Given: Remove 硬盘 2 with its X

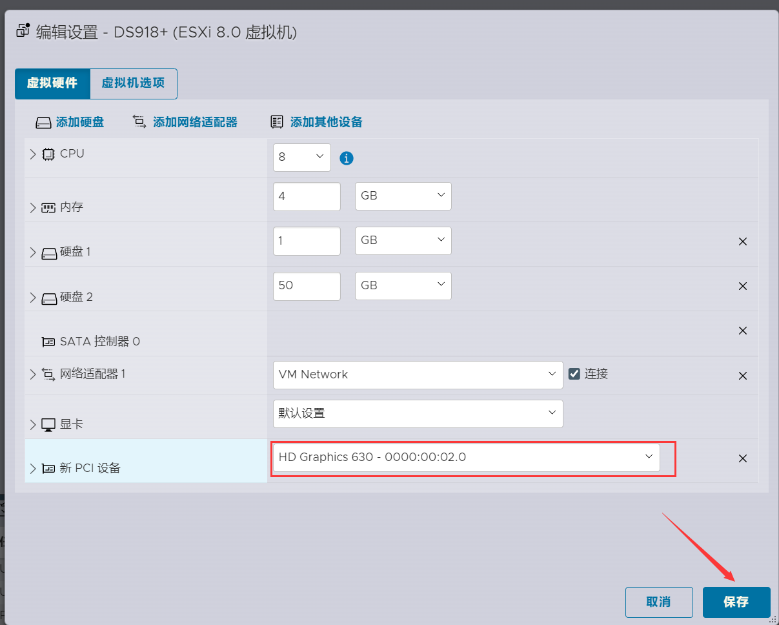Looking at the screenshot, I should (743, 286).
